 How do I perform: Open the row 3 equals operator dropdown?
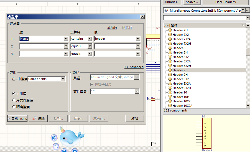90,54
